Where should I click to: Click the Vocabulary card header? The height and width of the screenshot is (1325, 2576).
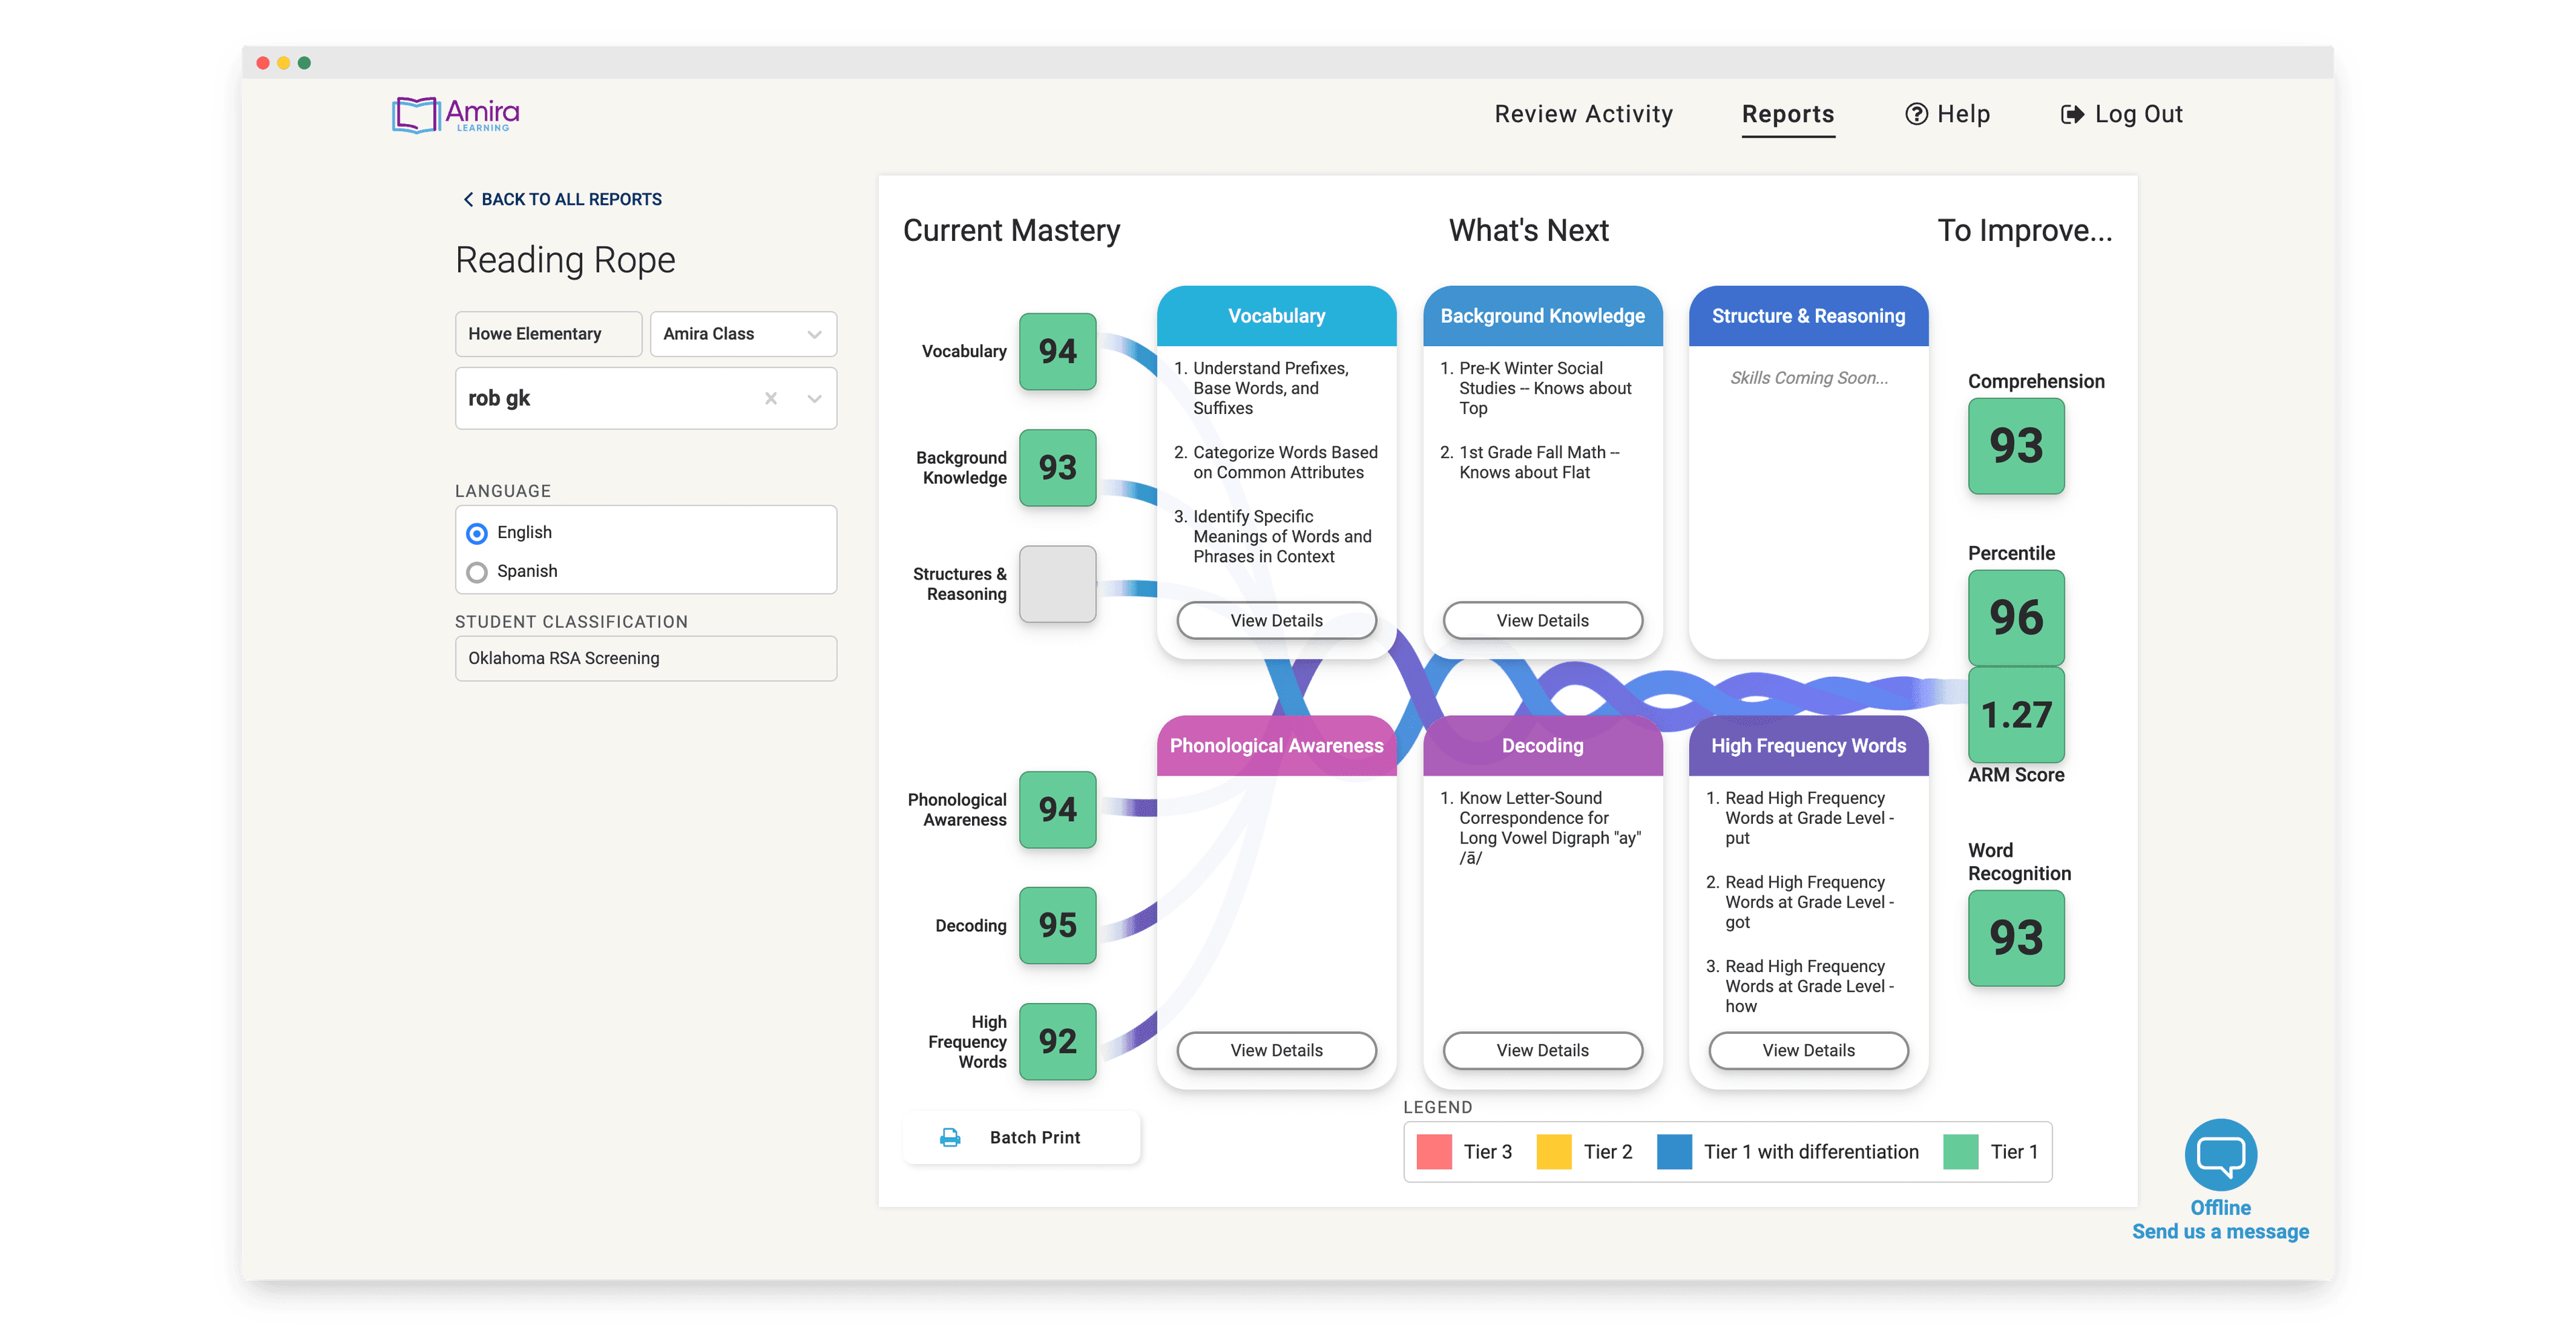[x=1276, y=316]
